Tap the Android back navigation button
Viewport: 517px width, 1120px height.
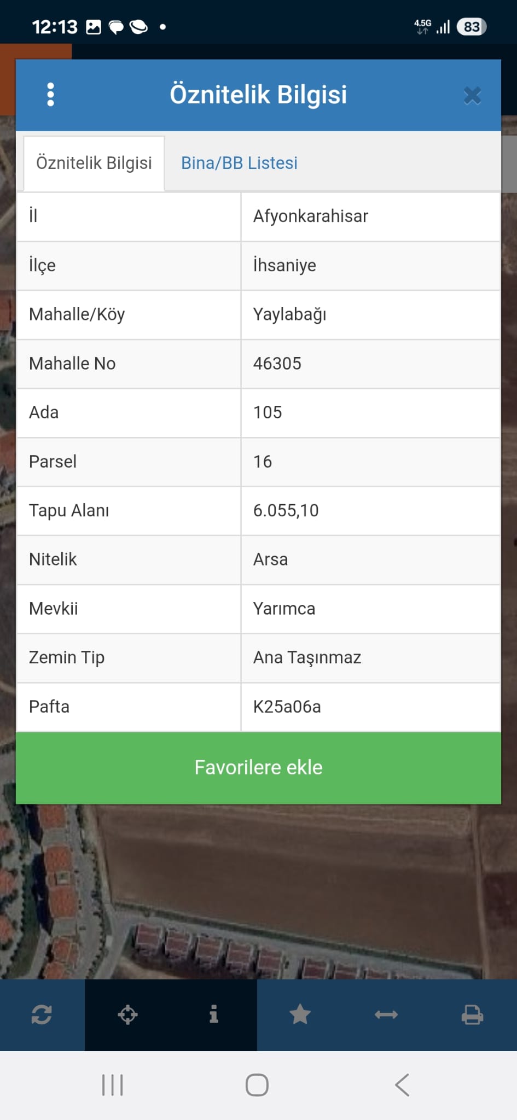[x=402, y=1085]
